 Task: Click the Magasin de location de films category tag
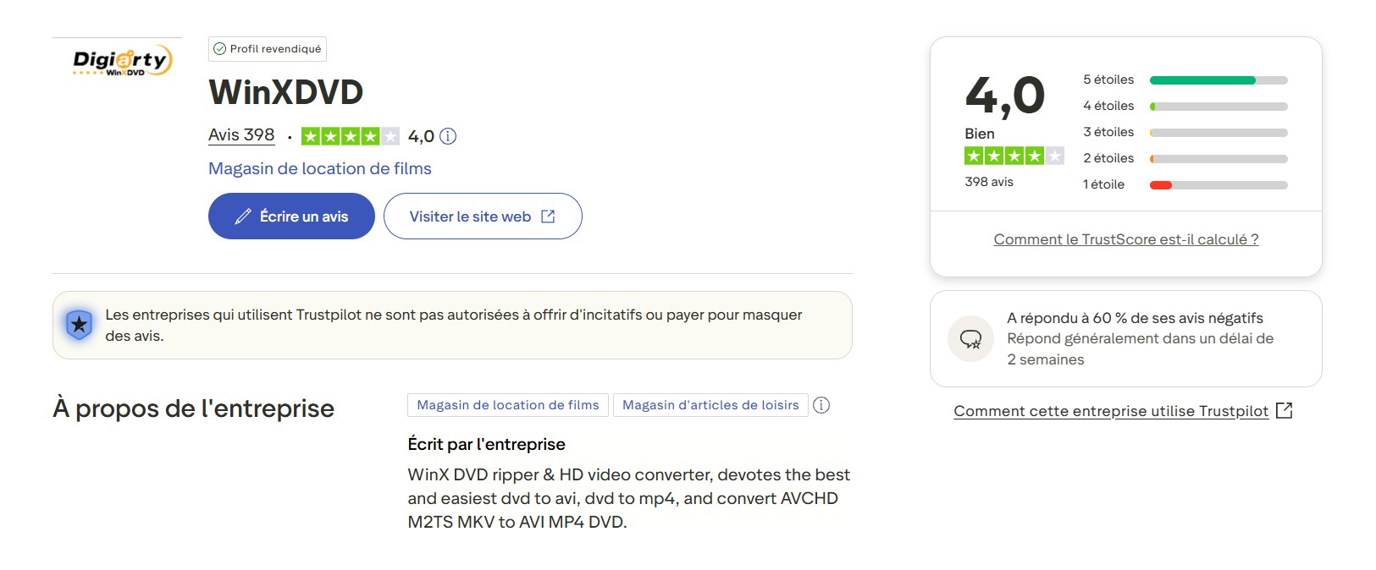pyautogui.click(x=507, y=405)
